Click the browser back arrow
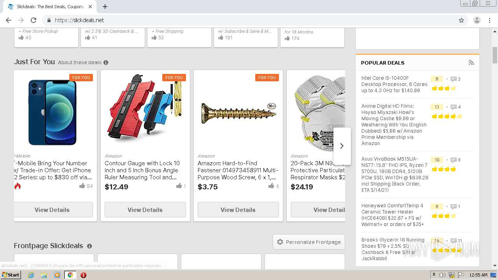Viewport: 498px width, 280px height. point(9,20)
